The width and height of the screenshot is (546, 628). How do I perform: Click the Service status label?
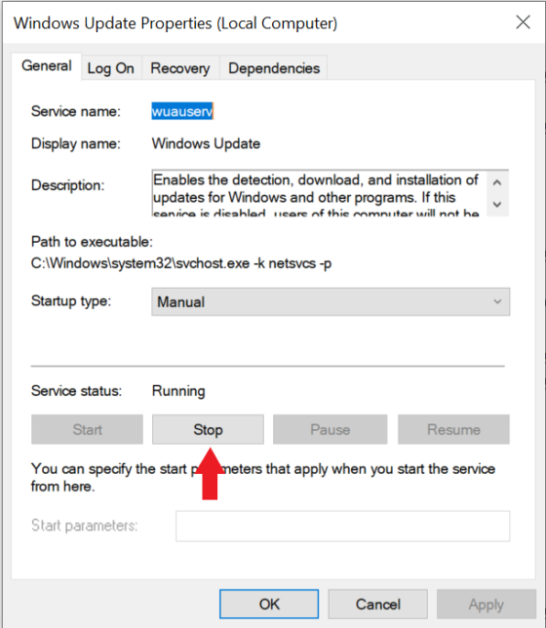[x=76, y=391]
